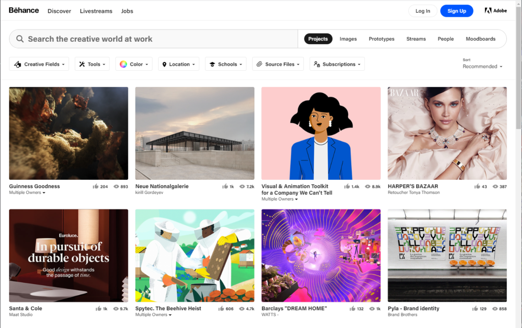
Task: Click the like icon on Neue Nationalgalerie
Action: click(225, 186)
